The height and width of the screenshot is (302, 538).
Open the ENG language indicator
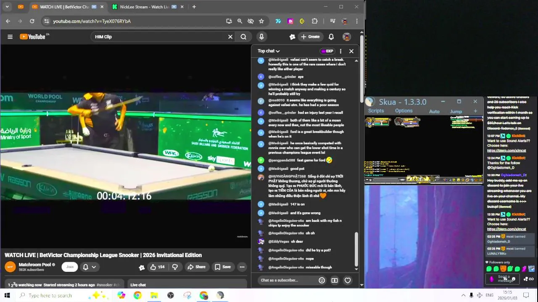(x=489, y=295)
